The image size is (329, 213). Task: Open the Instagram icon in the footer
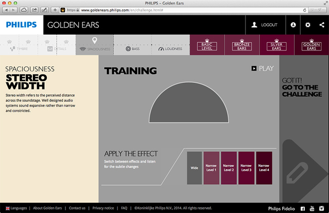(x=321, y=208)
